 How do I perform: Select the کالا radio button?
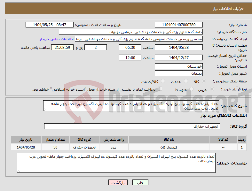(204, 81)
